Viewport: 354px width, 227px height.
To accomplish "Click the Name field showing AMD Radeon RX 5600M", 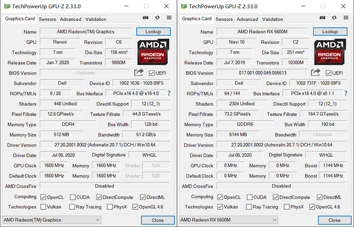I will (x=262, y=31).
